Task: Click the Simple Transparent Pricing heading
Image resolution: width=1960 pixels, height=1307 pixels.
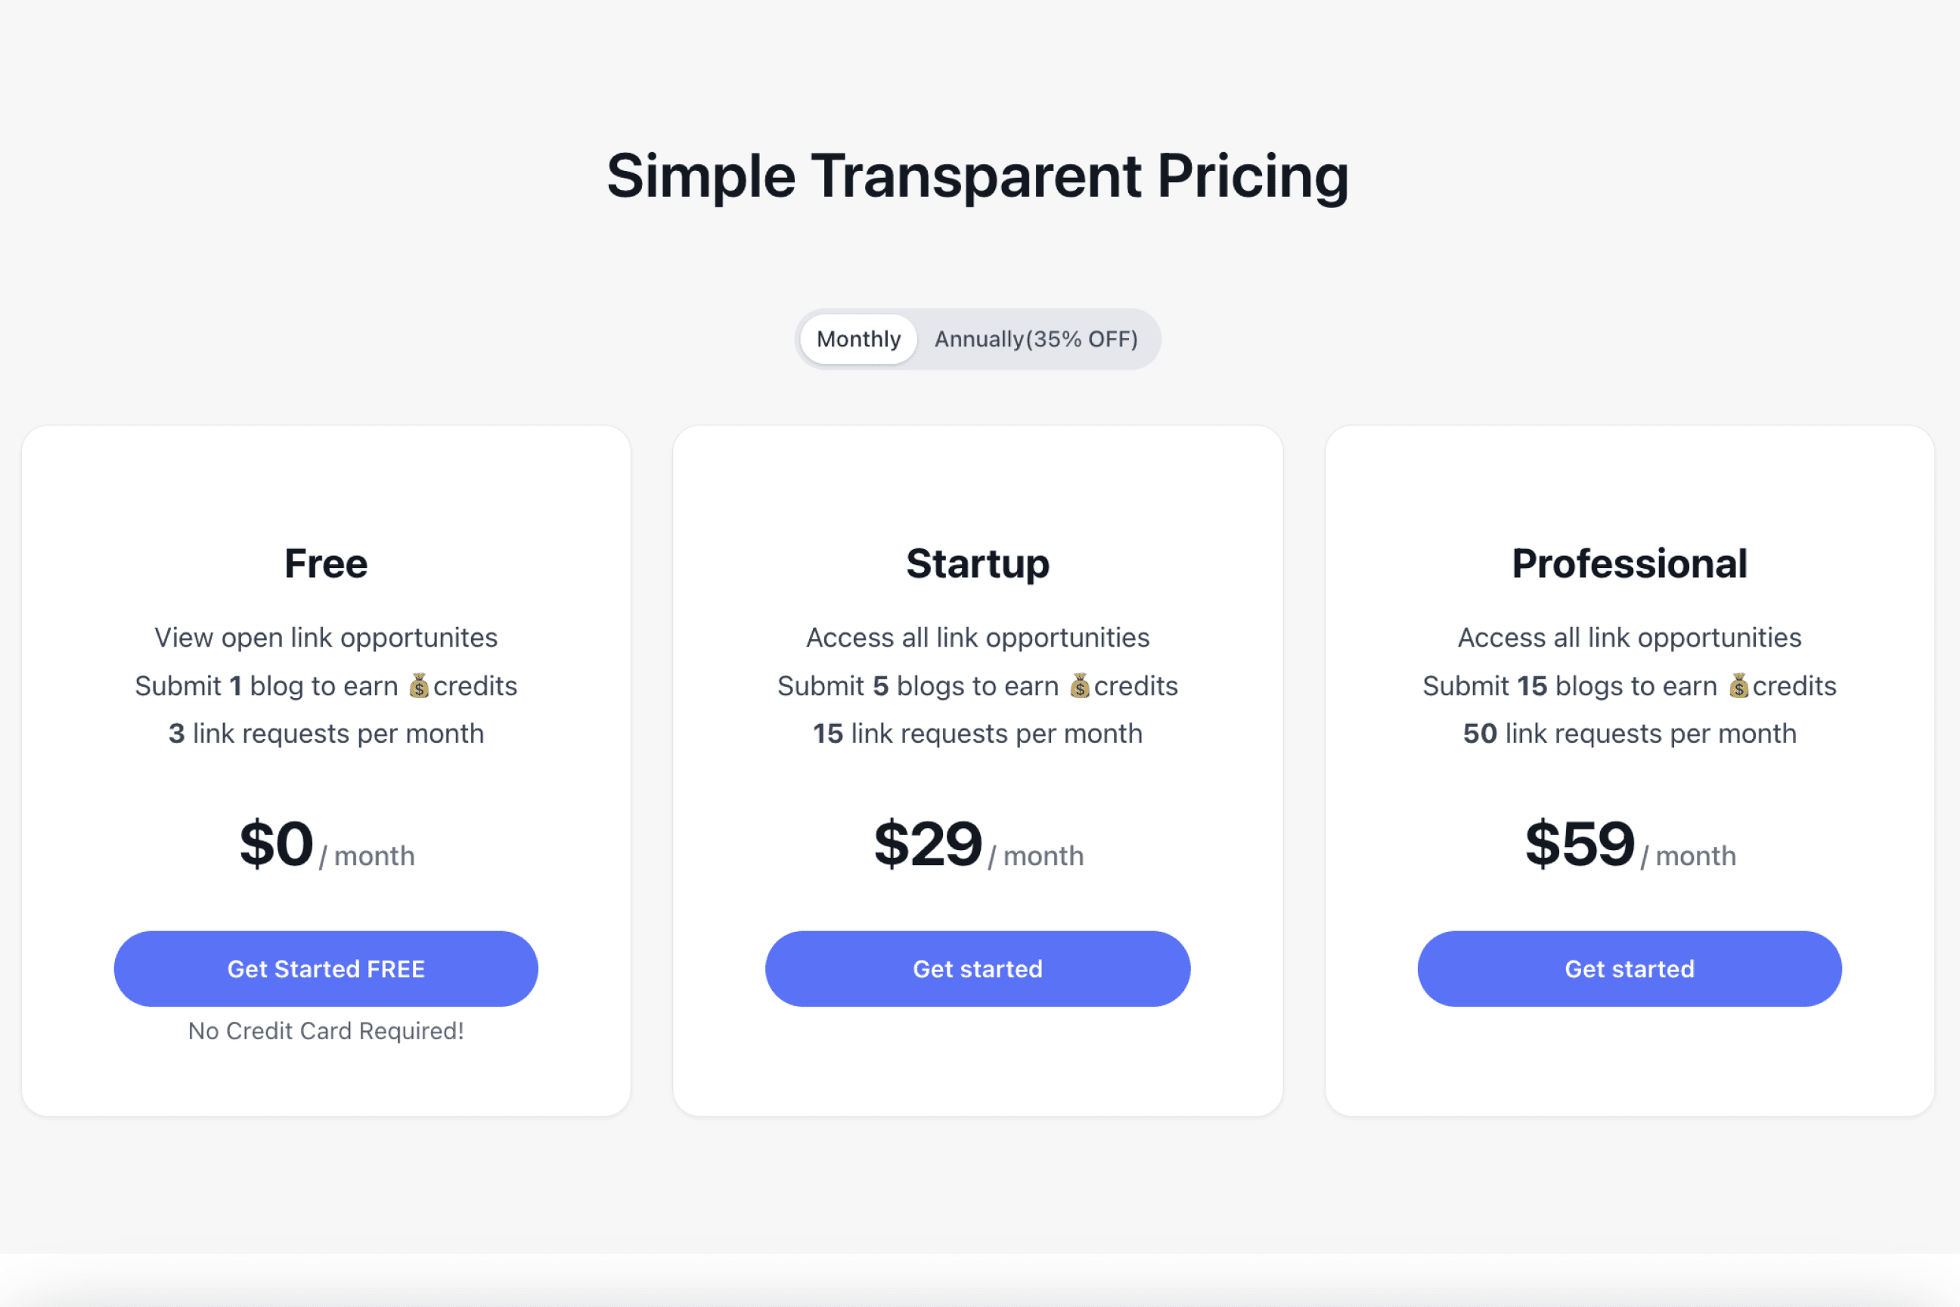Action: (978, 176)
